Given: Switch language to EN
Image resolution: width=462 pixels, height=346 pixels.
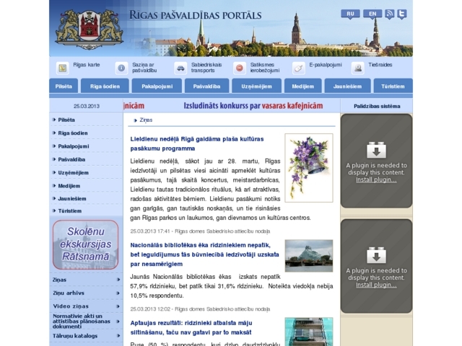Looking at the screenshot, I should 372,14.
